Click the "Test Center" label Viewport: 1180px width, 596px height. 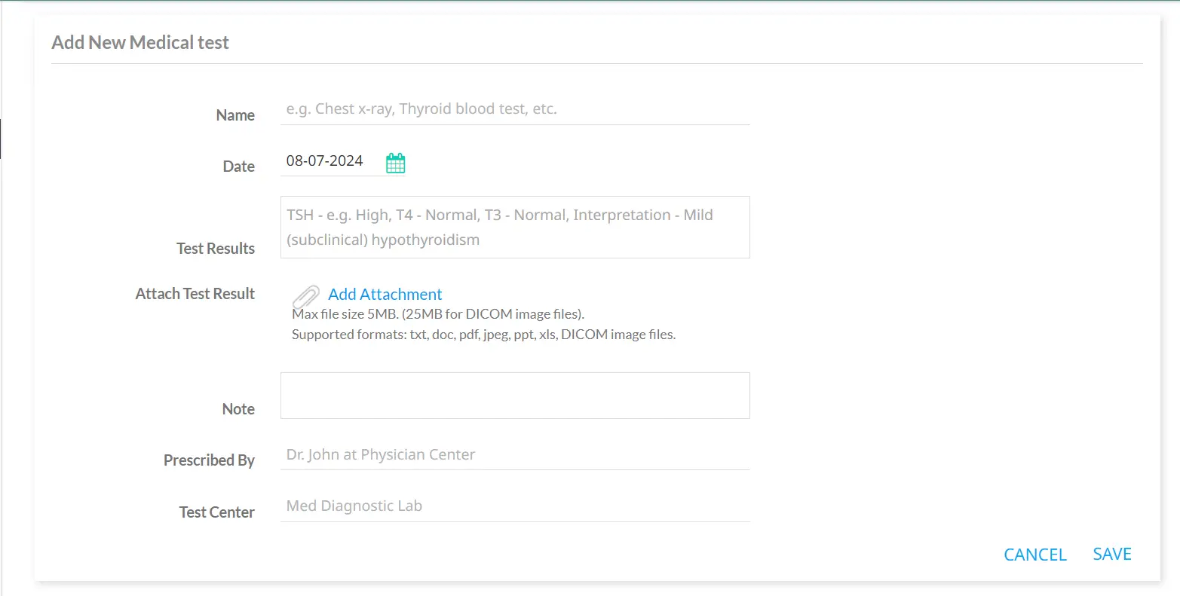coord(216,512)
